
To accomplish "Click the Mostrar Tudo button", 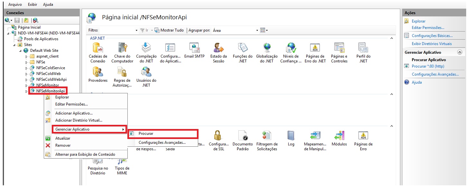I will pos(169,30).
